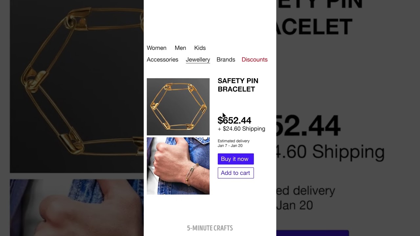Viewport: 420px width, 236px height.
Task: View the wrist photo wearing bracelet
Action: (x=178, y=166)
